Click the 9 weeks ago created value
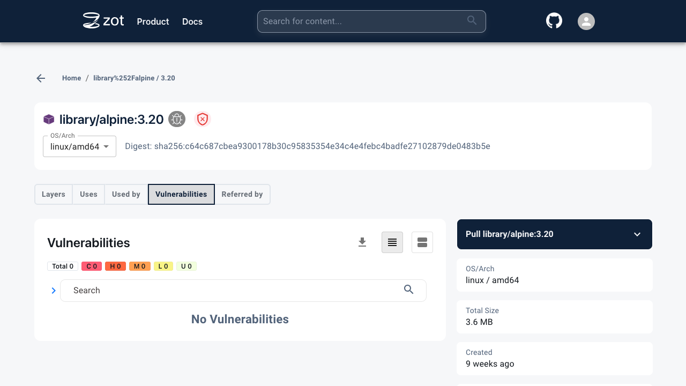 point(490,364)
